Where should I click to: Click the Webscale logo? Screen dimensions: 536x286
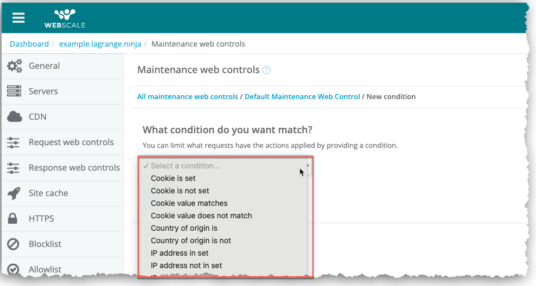point(65,18)
